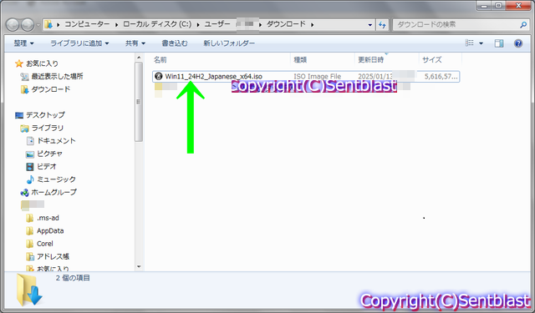Click the refresh icon beside address bar
This screenshot has width=535, height=313.
tap(382, 24)
